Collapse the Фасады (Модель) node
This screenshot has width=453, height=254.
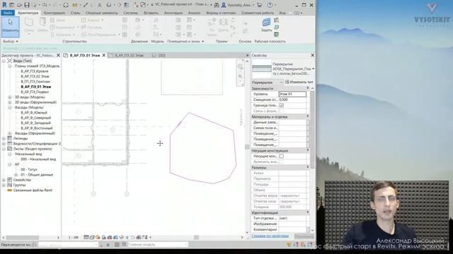pyautogui.click(x=9, y=107)
